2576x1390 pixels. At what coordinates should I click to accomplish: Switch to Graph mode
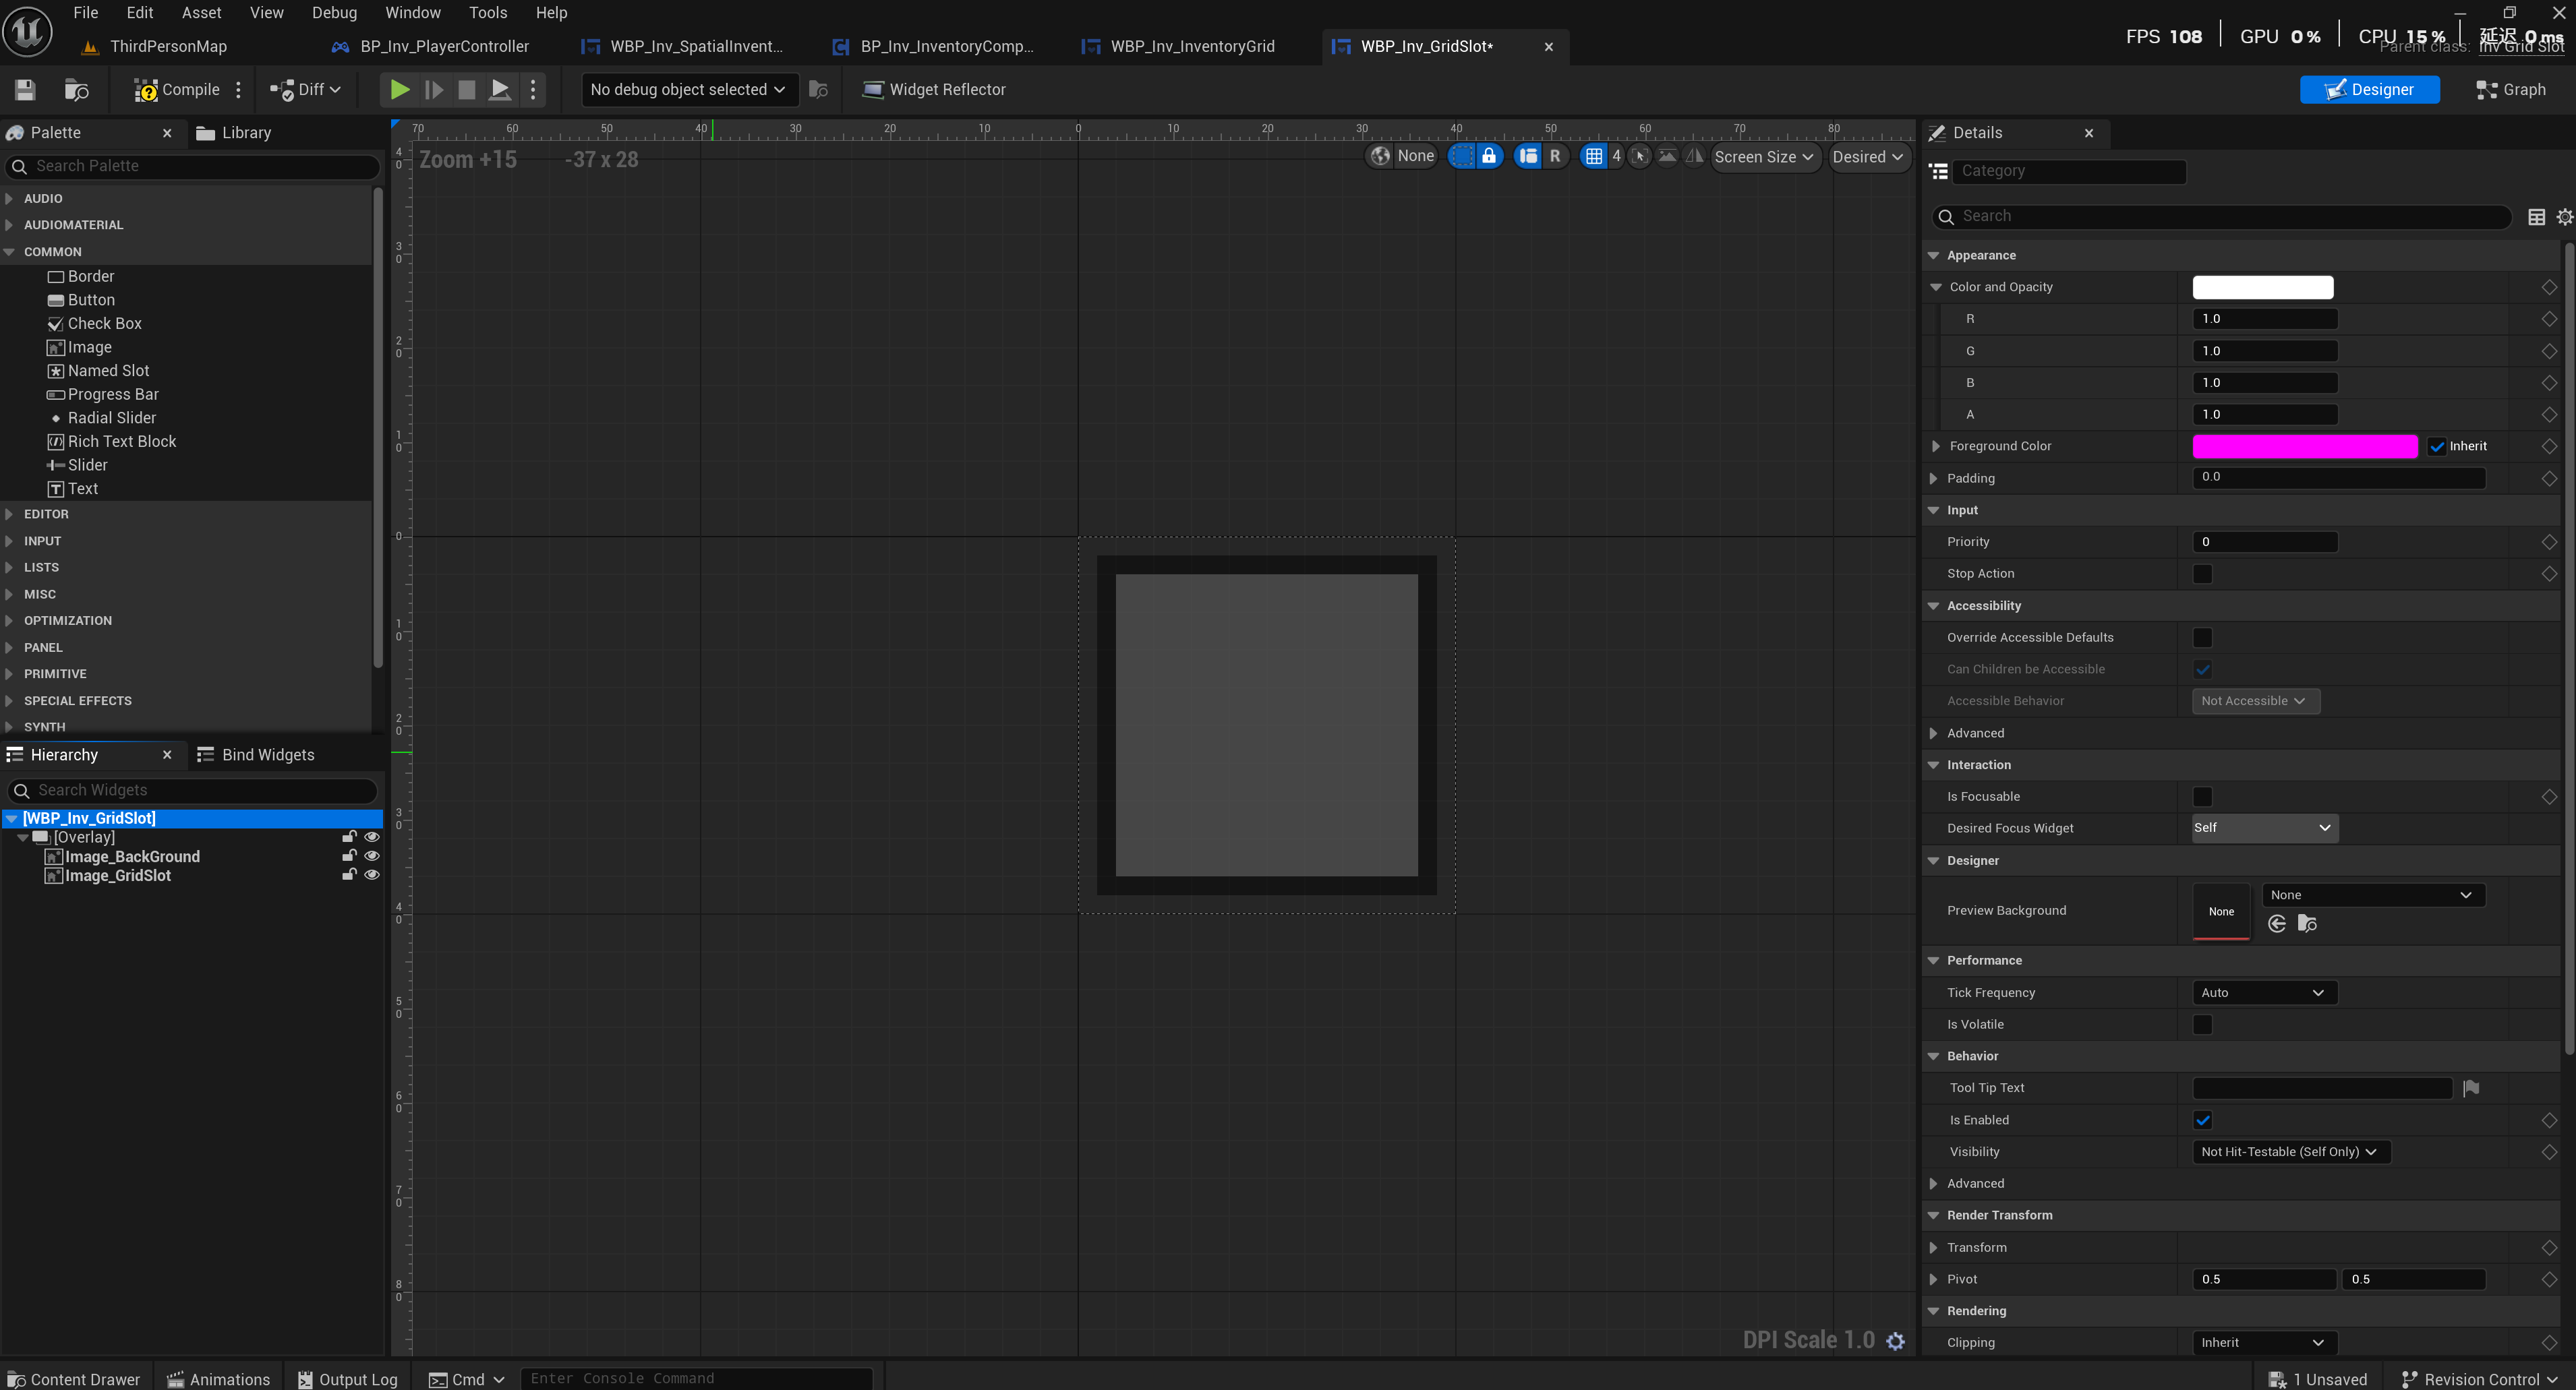tap(2510, 90)
